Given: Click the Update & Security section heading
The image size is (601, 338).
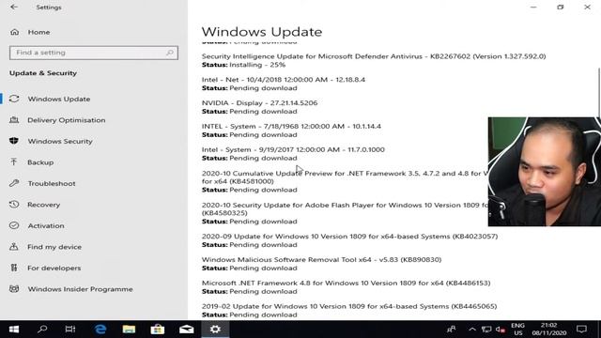Looking at the screenshot, I should pyautogui.click(x=43, y=73).
